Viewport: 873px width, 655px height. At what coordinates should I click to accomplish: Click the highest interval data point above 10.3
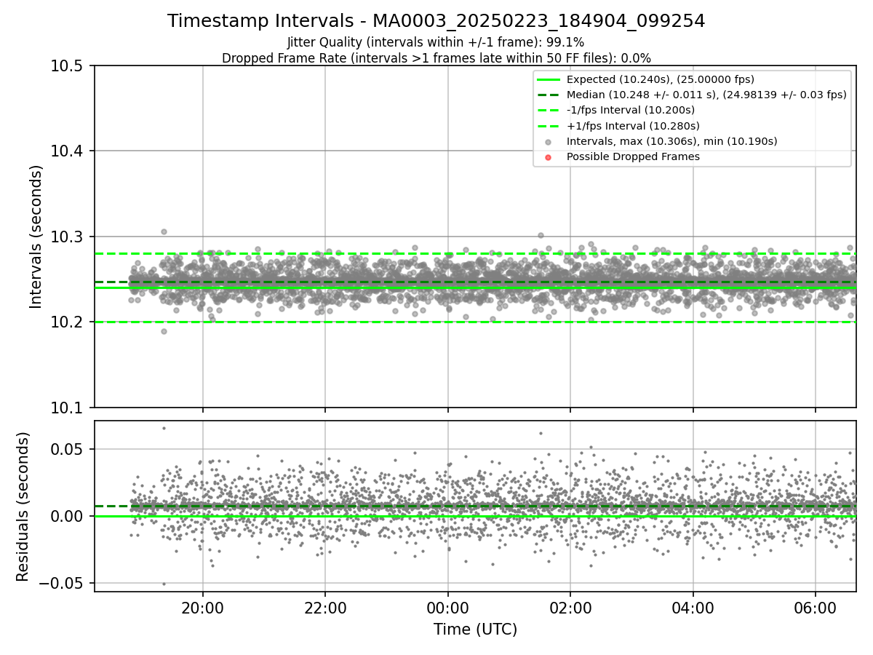pos(164,231)
